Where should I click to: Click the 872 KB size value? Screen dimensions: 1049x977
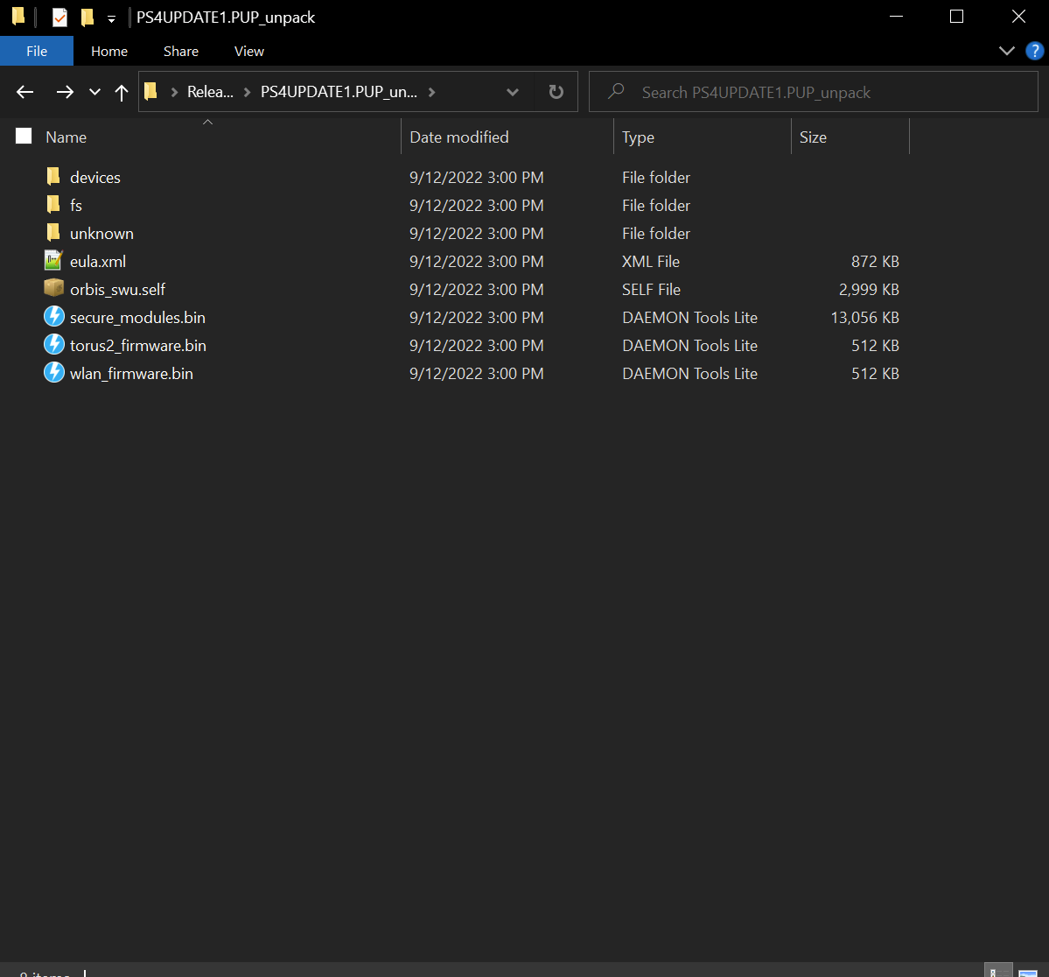(x=874, y=261)
